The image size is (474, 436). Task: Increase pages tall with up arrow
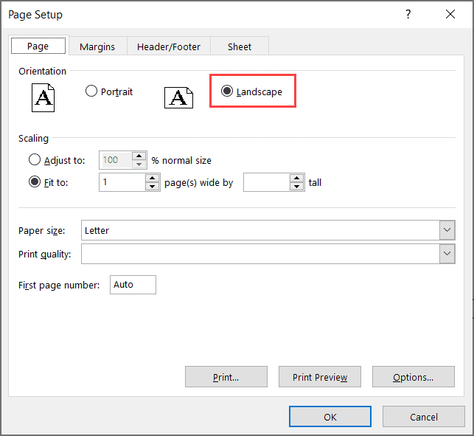(x=297, y=178)
